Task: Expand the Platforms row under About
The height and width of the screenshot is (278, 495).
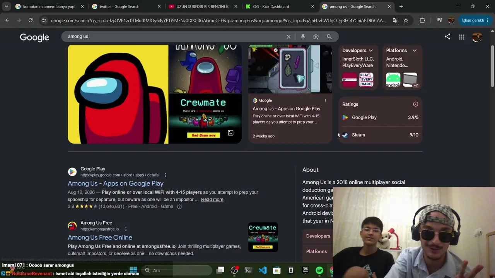Action: [317, 252]
